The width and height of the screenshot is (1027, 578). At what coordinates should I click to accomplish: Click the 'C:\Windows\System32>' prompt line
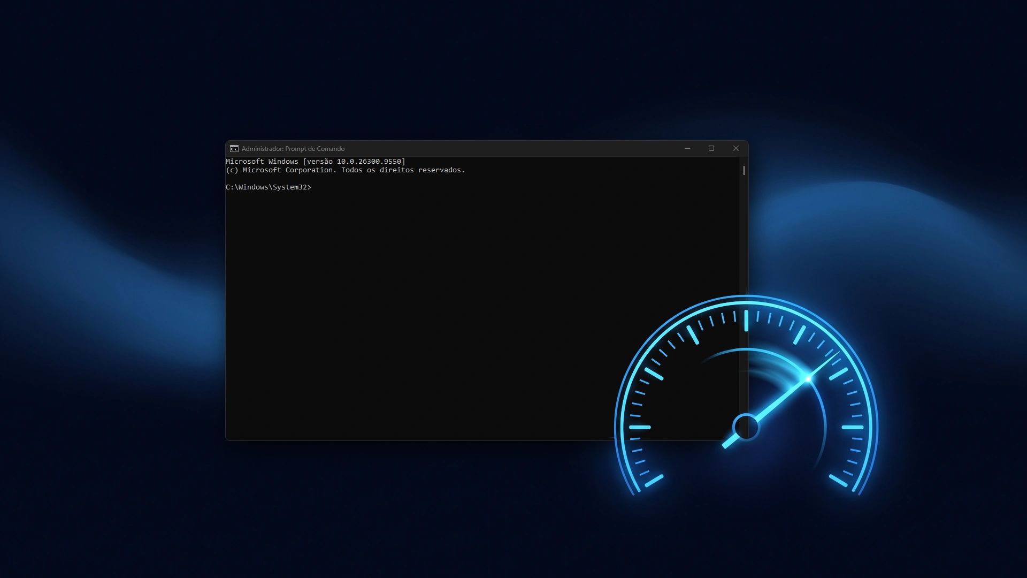pyautogui.click(x=269, y=187)
